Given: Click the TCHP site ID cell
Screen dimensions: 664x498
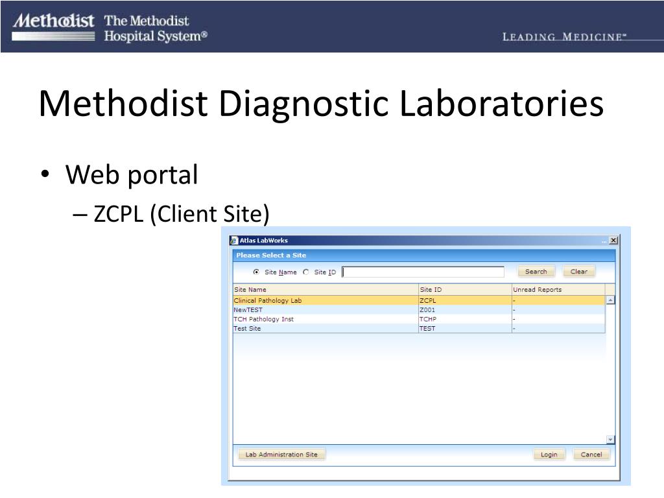Looking at the screenshot, I should [x=465, y=319].
